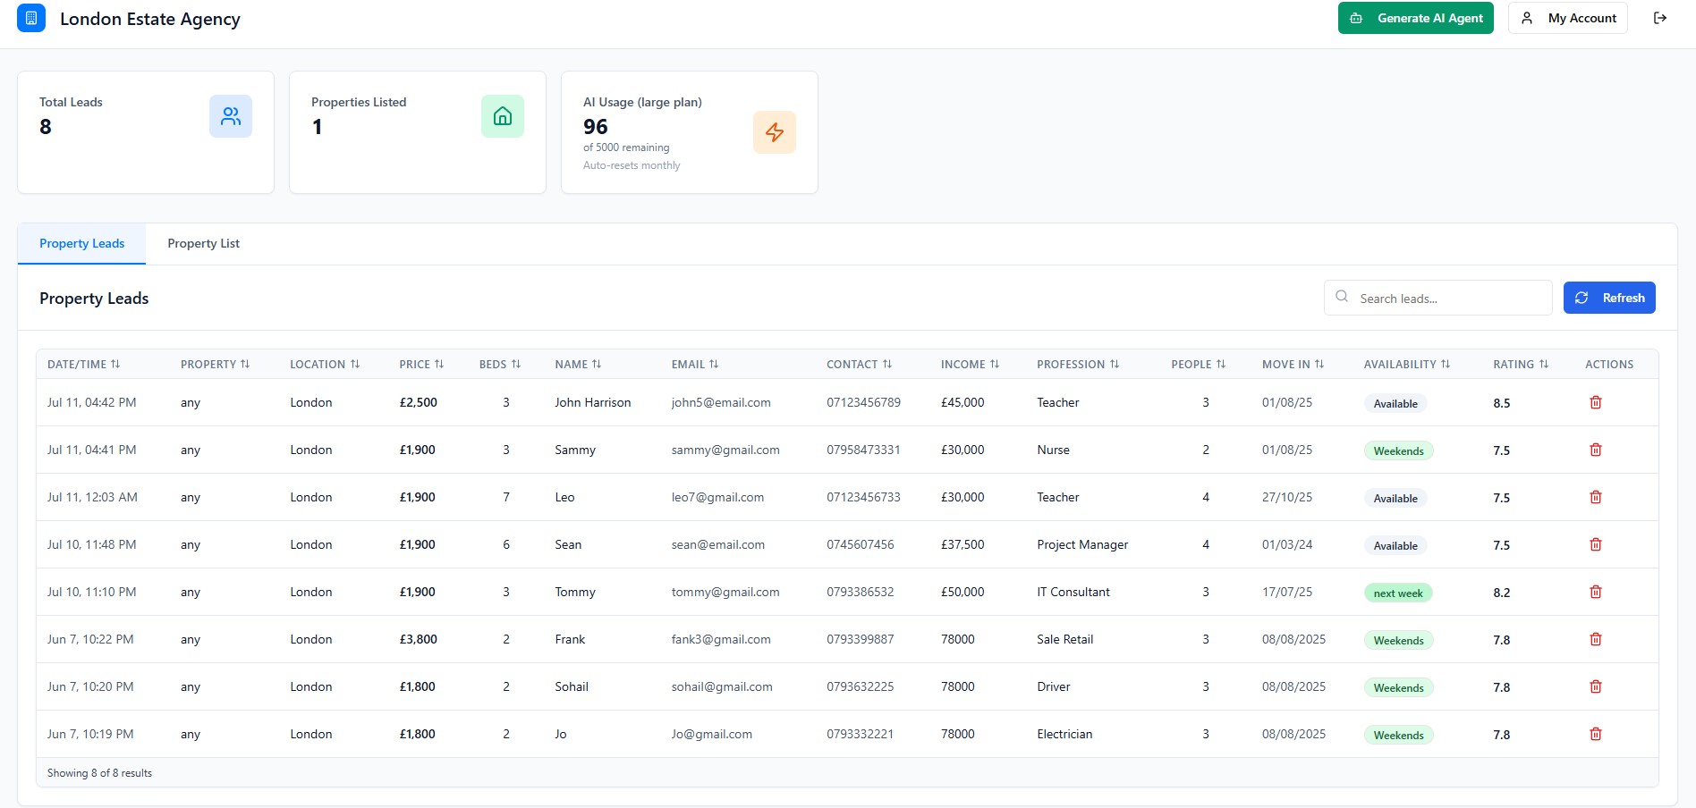Viewport: 1696px width, 808px height.
Task: Click move-in date 27/10/25
Action: point(1287,497)
